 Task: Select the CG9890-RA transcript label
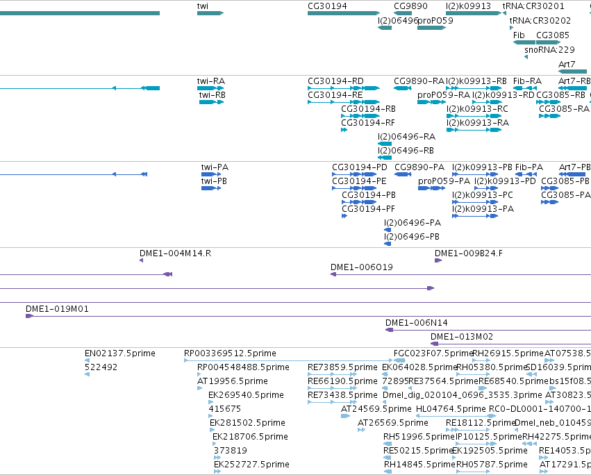[x=419, y=81]
